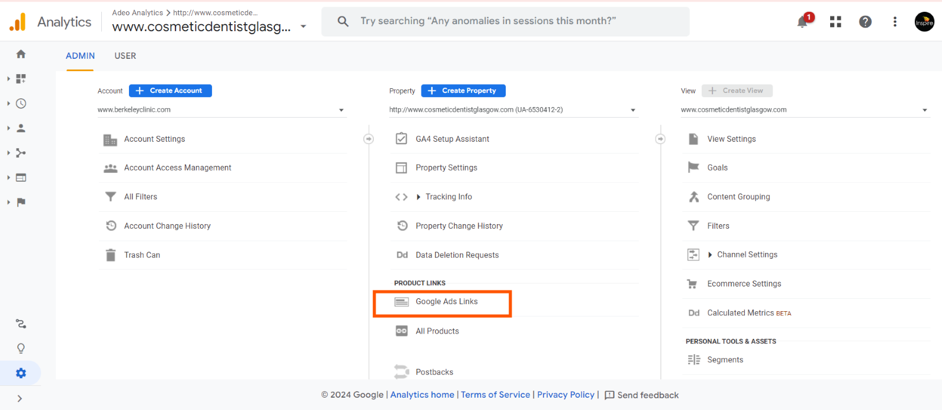942x410 pixels.
Task: Open Discover lightbulb icon in sidebar
Action: pos(21,348)
